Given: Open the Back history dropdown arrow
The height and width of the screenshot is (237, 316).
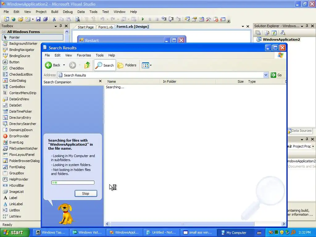Looking at the screenshot, I should click(x=64, y=65).
